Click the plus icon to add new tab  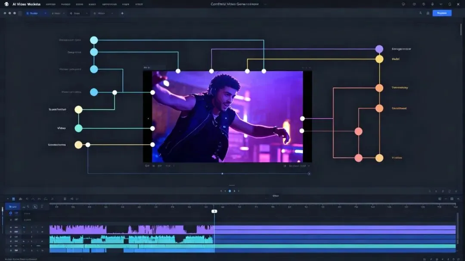pos(122,13)
